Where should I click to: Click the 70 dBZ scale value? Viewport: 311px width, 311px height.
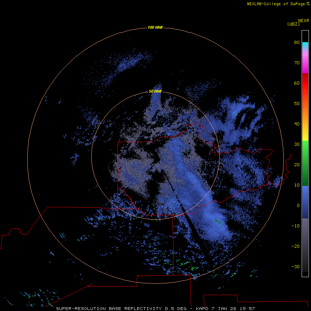click(x=297, y=63)
